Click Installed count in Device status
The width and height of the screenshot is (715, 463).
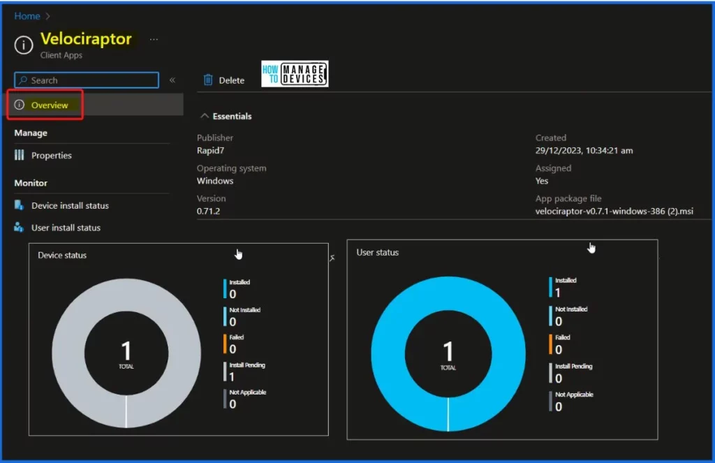click(x=233, y=294)
